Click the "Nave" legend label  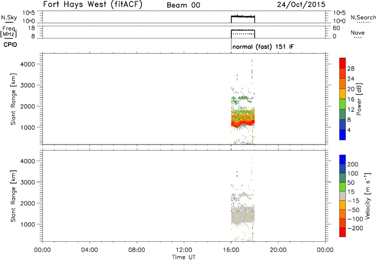(x=358, y=32)
